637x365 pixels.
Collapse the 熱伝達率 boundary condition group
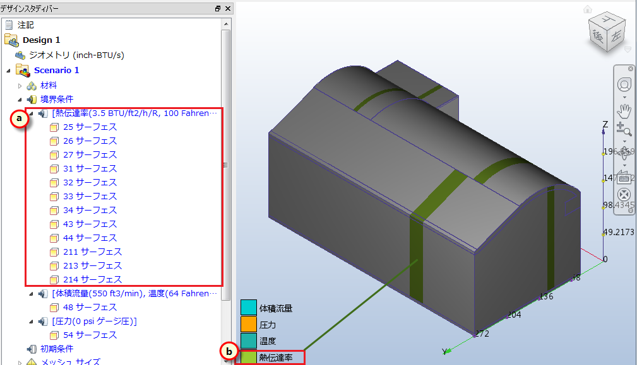[31, 114]
